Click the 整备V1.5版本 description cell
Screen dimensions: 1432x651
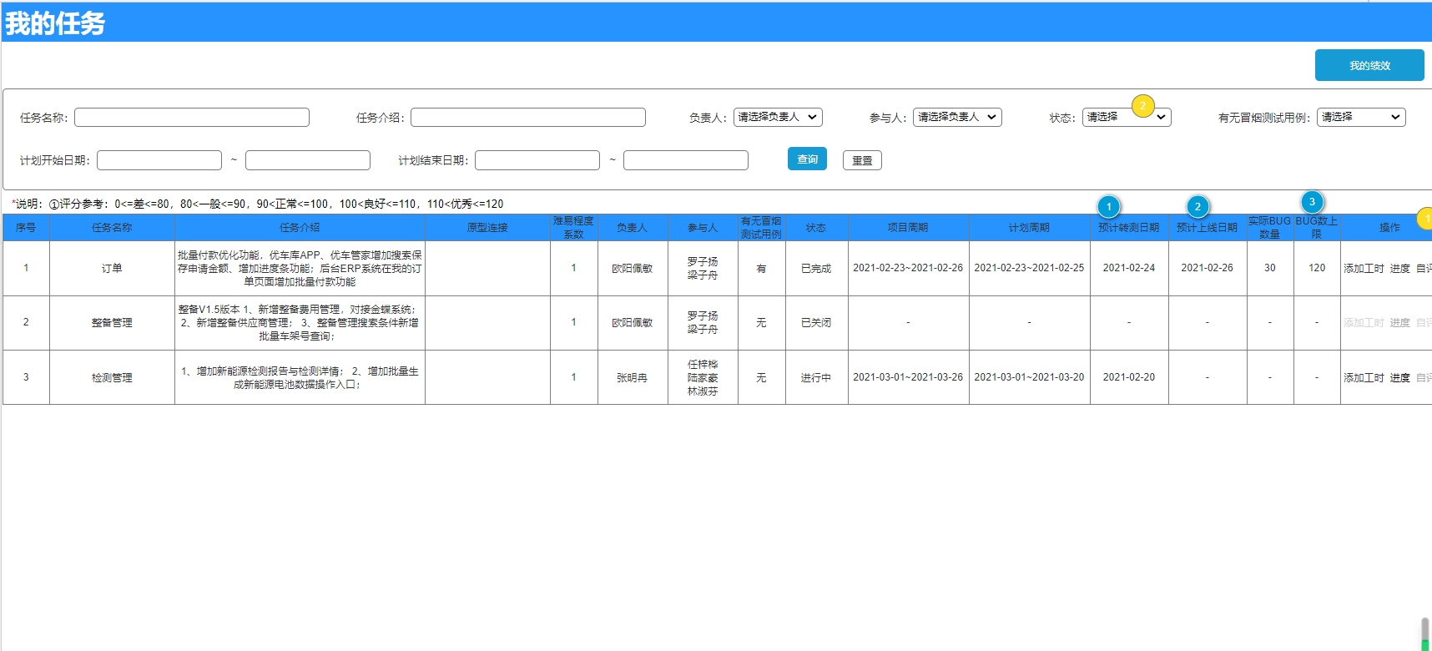pos(300,322)
